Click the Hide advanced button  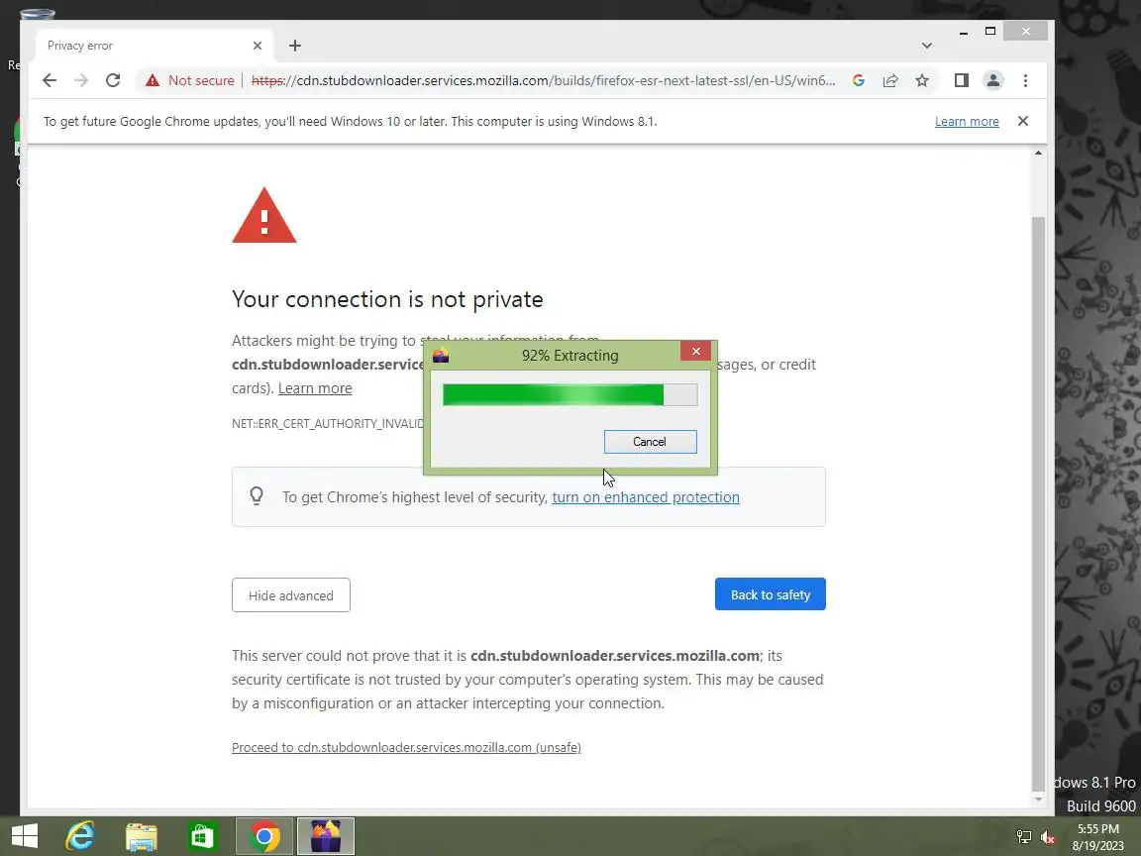[291, 595]
